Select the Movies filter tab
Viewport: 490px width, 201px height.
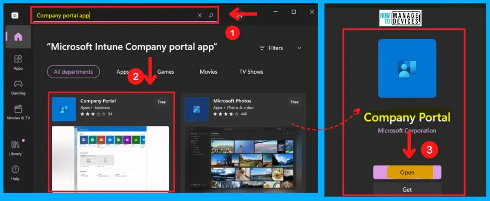coord(208,72)
